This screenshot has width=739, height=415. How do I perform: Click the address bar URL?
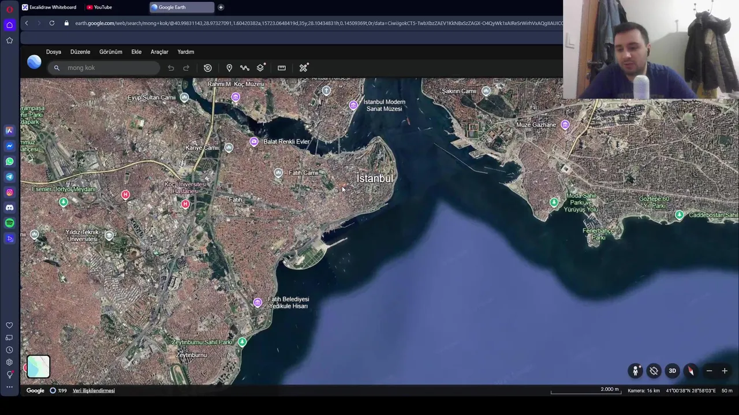tap(318, 23)
